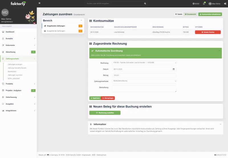Open the AGB footer link
This screenshot has width=228, height=158.
94,155
